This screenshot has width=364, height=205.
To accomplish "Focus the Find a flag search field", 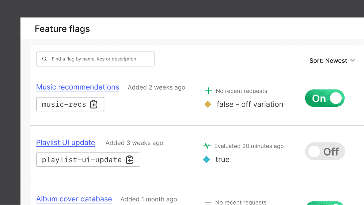I will (95, 59).
